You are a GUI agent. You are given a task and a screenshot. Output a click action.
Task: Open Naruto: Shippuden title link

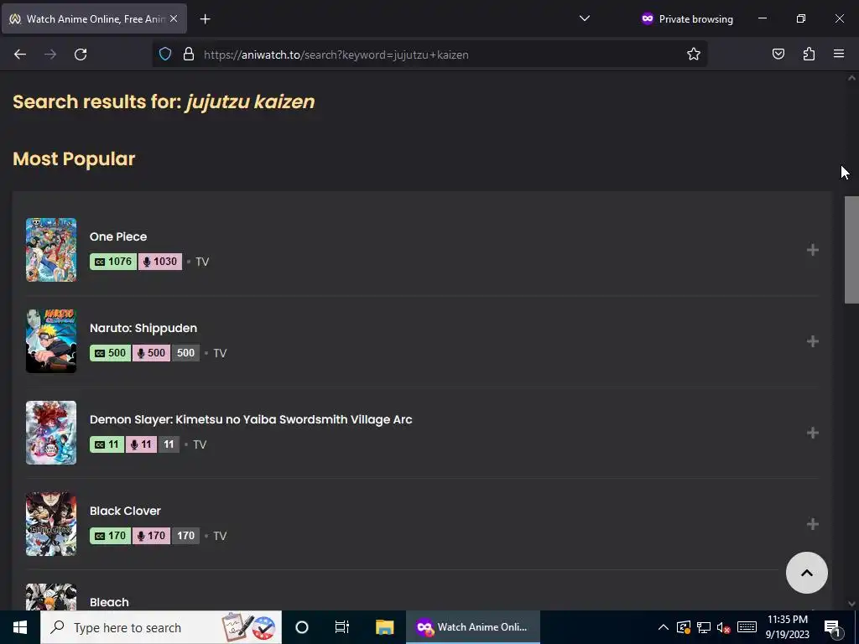tap(143, 328)
